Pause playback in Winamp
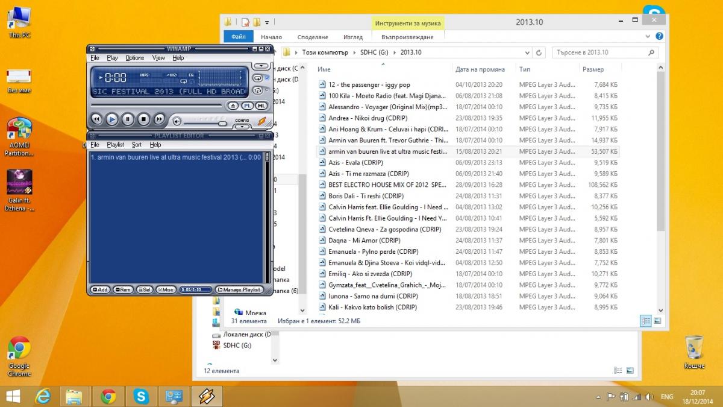723x407 pixels. pyautogui.click(x=128, y=119)
